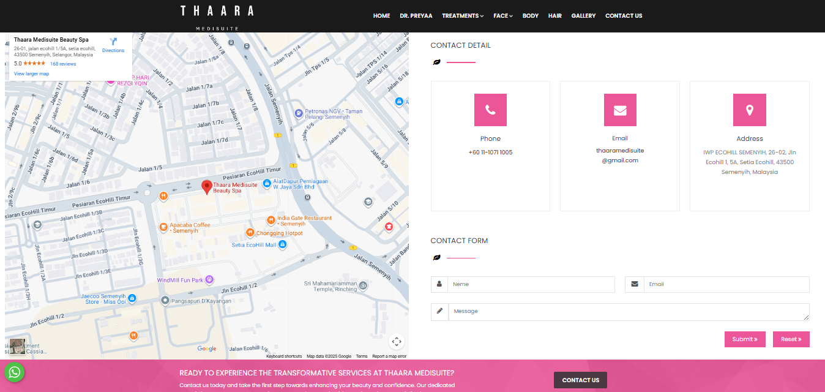Click the pink phone icon
The image size is (825, 392).
pos(490,110)
